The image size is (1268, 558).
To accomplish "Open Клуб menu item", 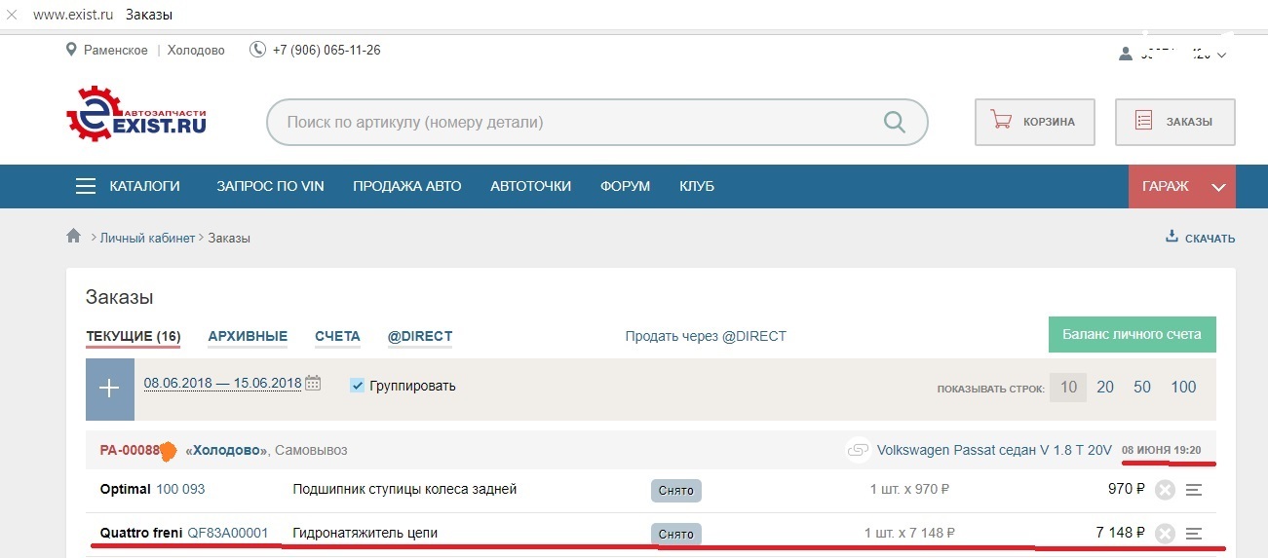I will pos(697,186).
